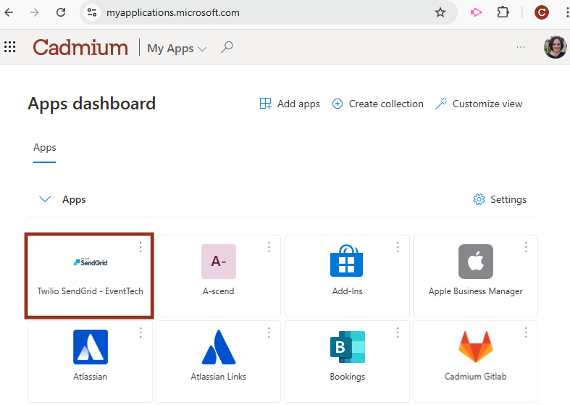Open the Extensions puzzle-piece menu
Screen dimensions: 570x405
(x=503, y=12)
